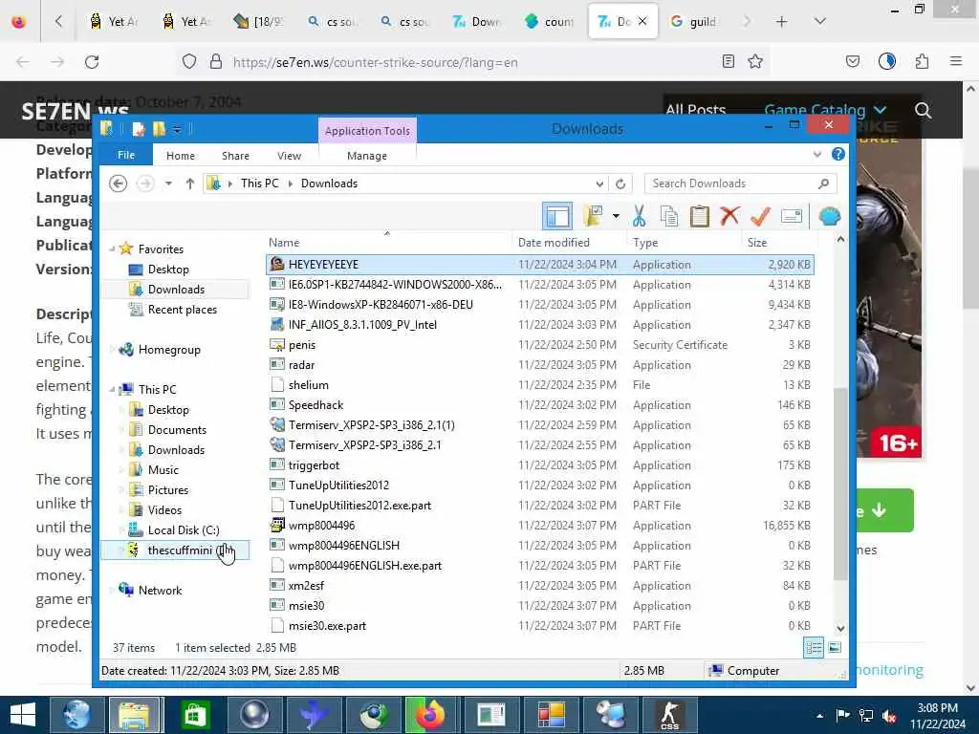Sort by Date modified column header
Screen dimensions: 979x734
tap(568, 242)
